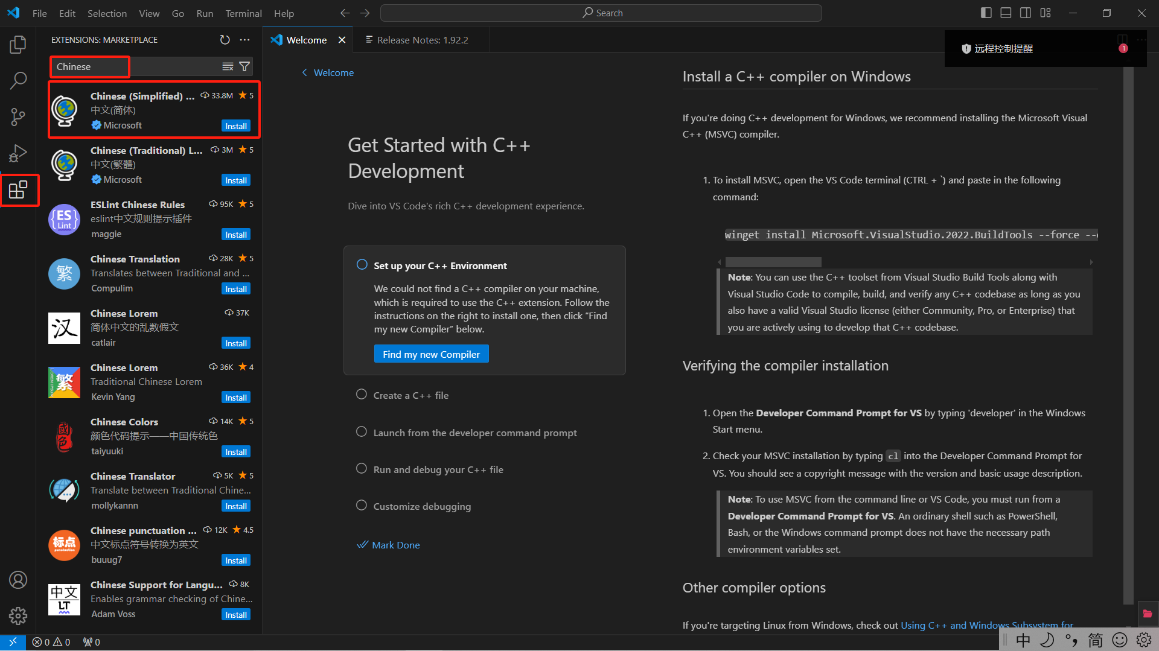
Task: Open the Source Control view
Action: (18, 117)
